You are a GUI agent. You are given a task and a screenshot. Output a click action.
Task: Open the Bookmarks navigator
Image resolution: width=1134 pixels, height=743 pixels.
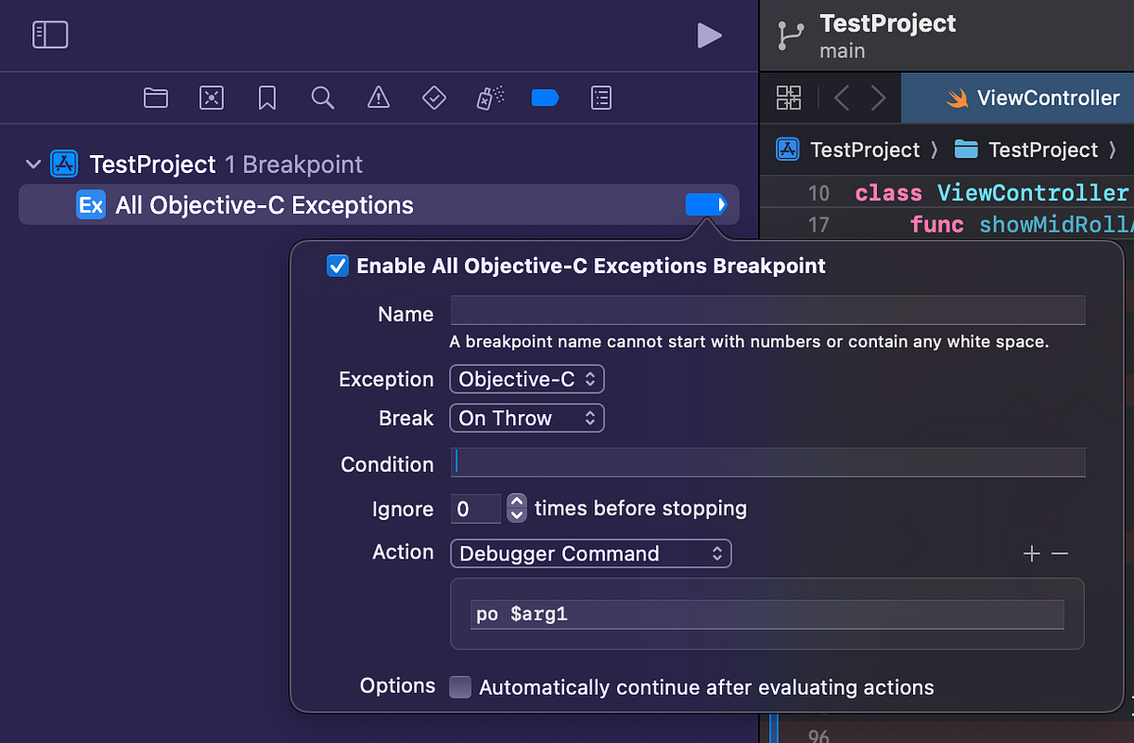click(266, 97)
